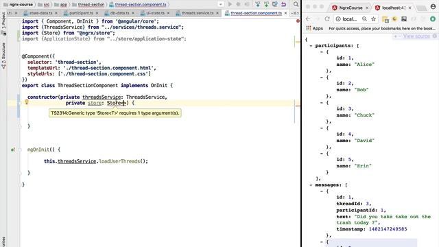Close the db-data.ts tab

[132, 13]
